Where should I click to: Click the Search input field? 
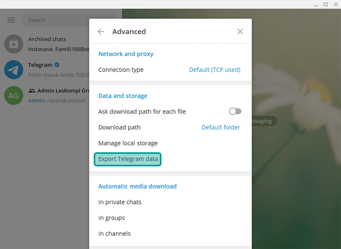point(56,20)
